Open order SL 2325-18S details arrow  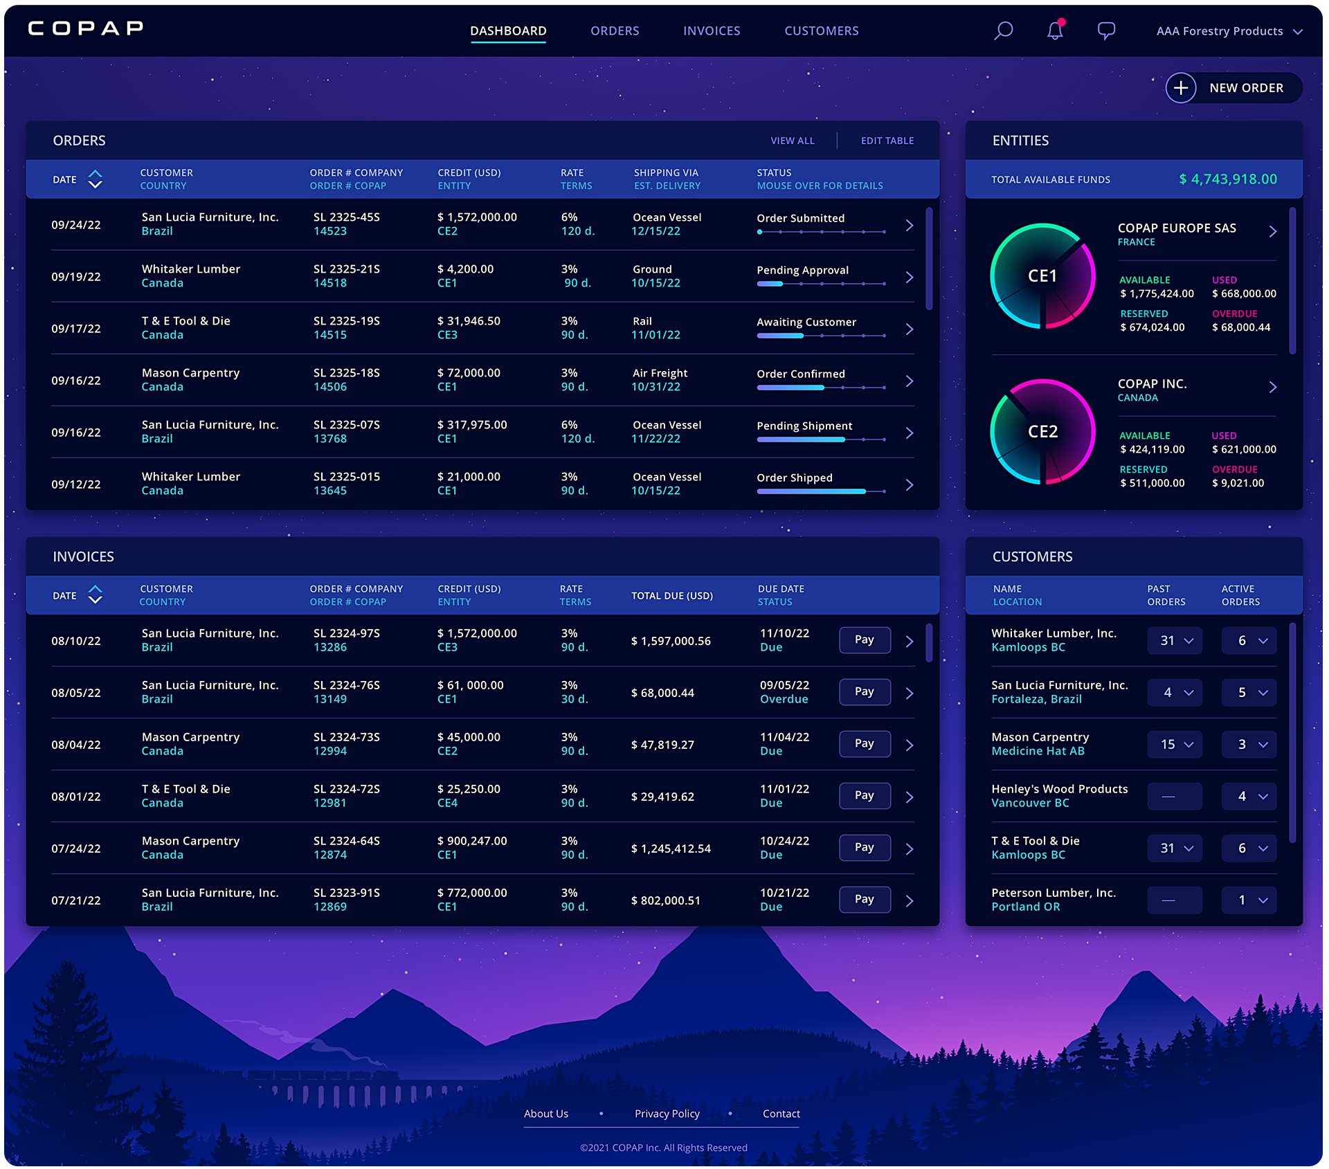coord(910,381)
